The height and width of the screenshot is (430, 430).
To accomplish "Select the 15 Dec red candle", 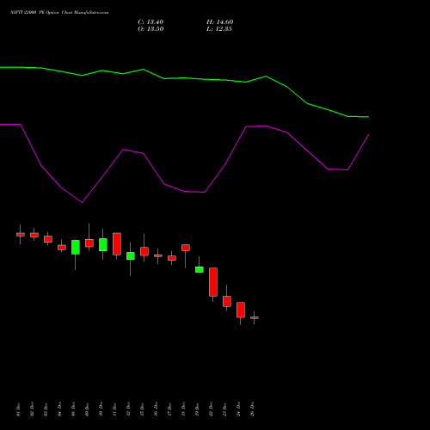I will click(x=144, y=251).
